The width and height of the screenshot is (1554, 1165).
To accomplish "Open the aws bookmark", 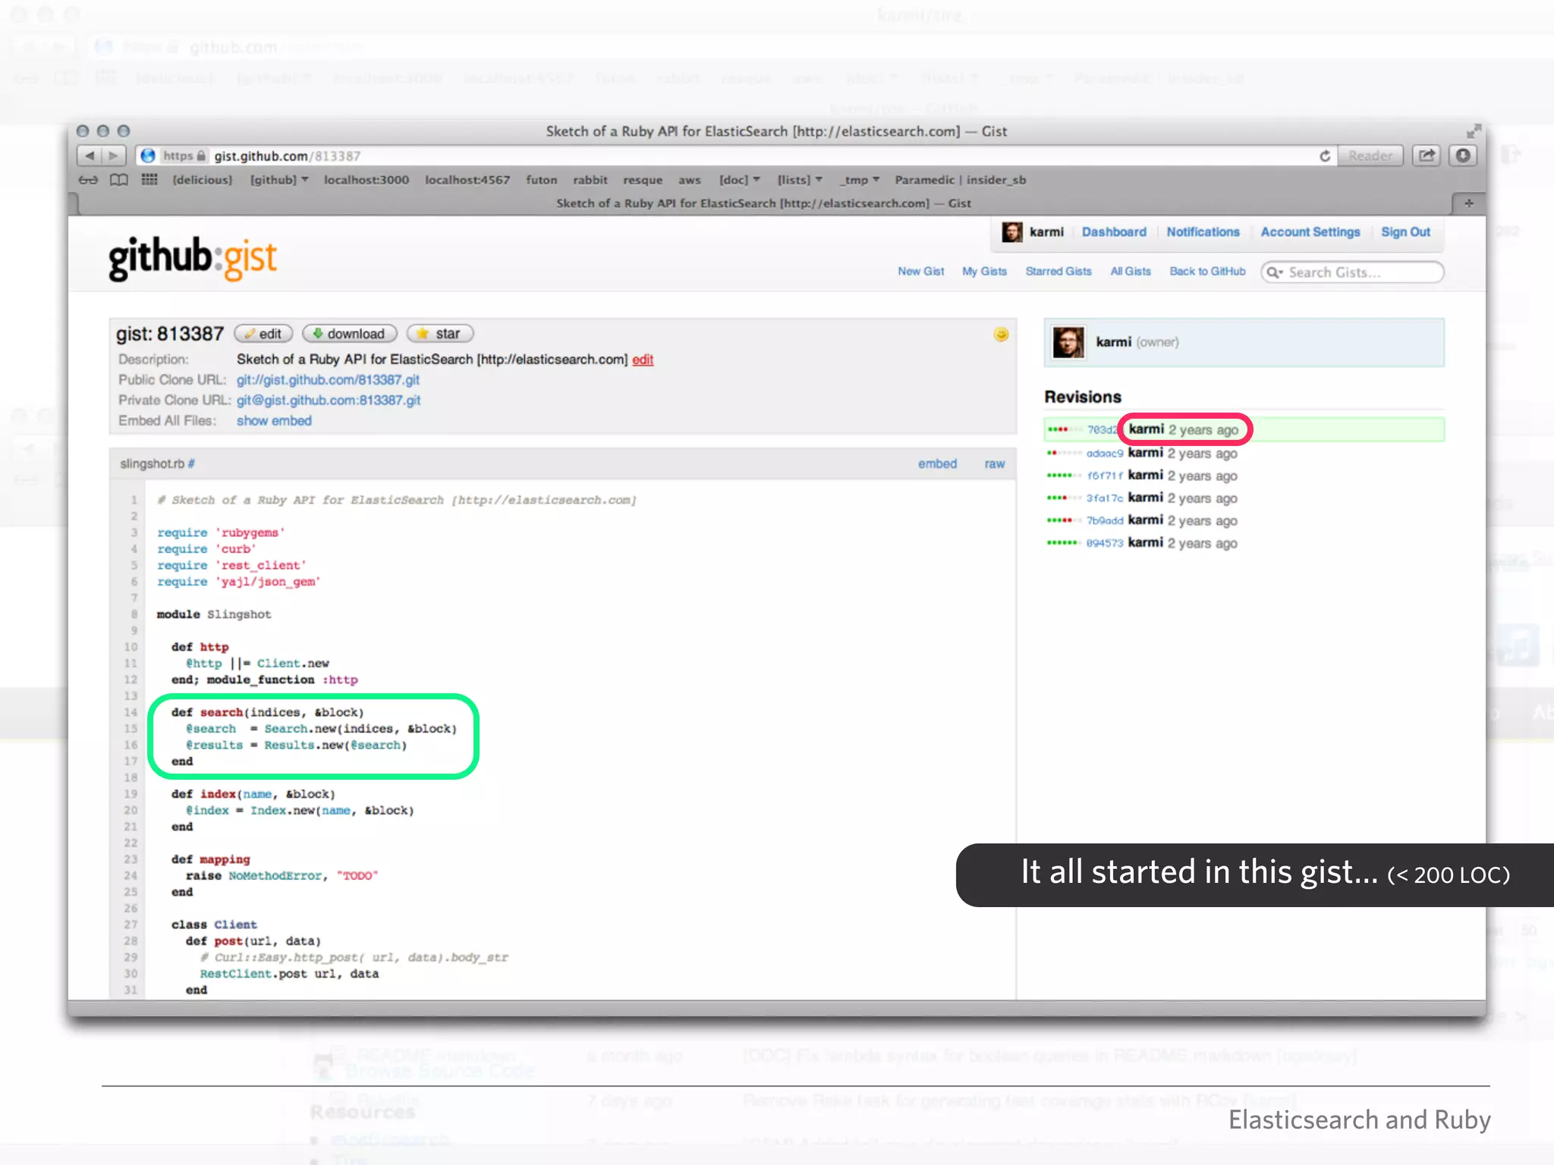I will click(x=689, y=180).
